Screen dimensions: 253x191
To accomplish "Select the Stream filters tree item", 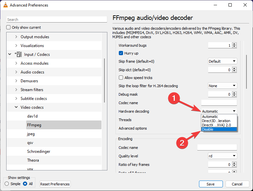I will coord(32,90).
